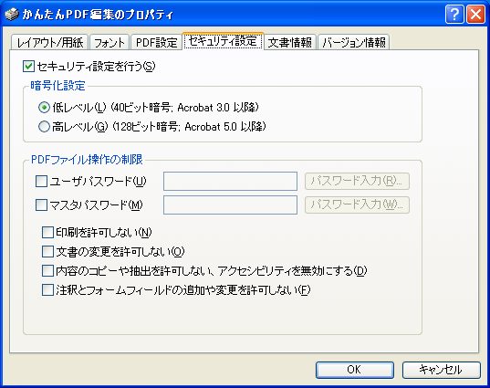Enable ユーザパスワード checkbox

42,181
